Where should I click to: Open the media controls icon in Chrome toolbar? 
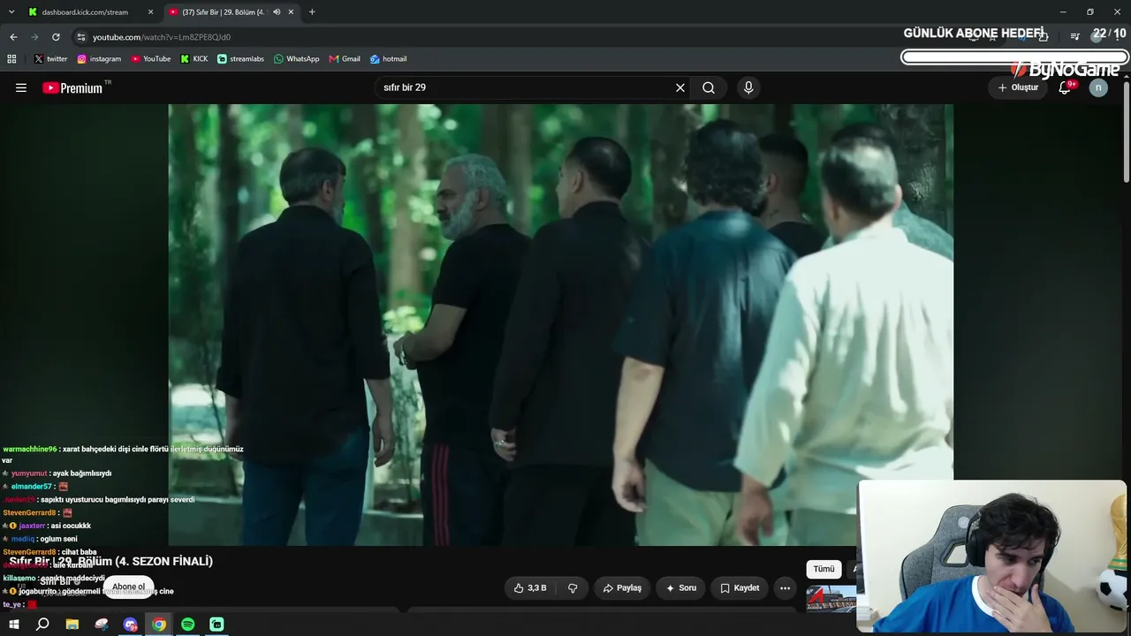pyautogui.click(x=1074, y=37)
